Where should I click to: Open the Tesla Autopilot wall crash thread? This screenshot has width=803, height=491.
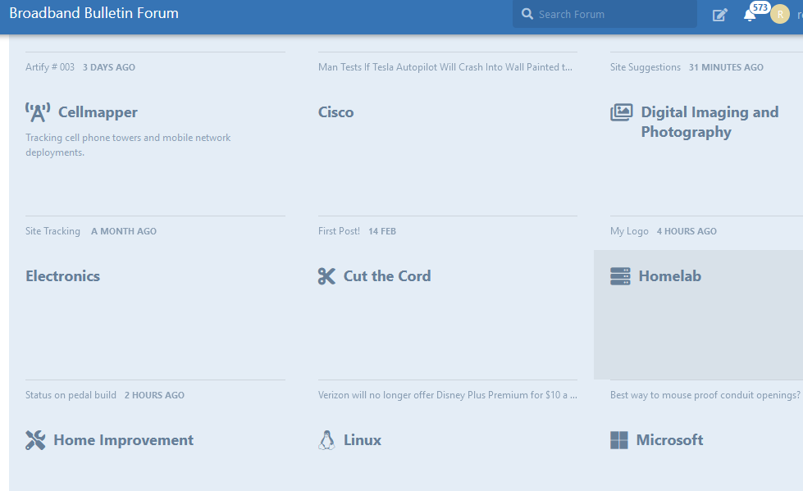click(445, 67)
